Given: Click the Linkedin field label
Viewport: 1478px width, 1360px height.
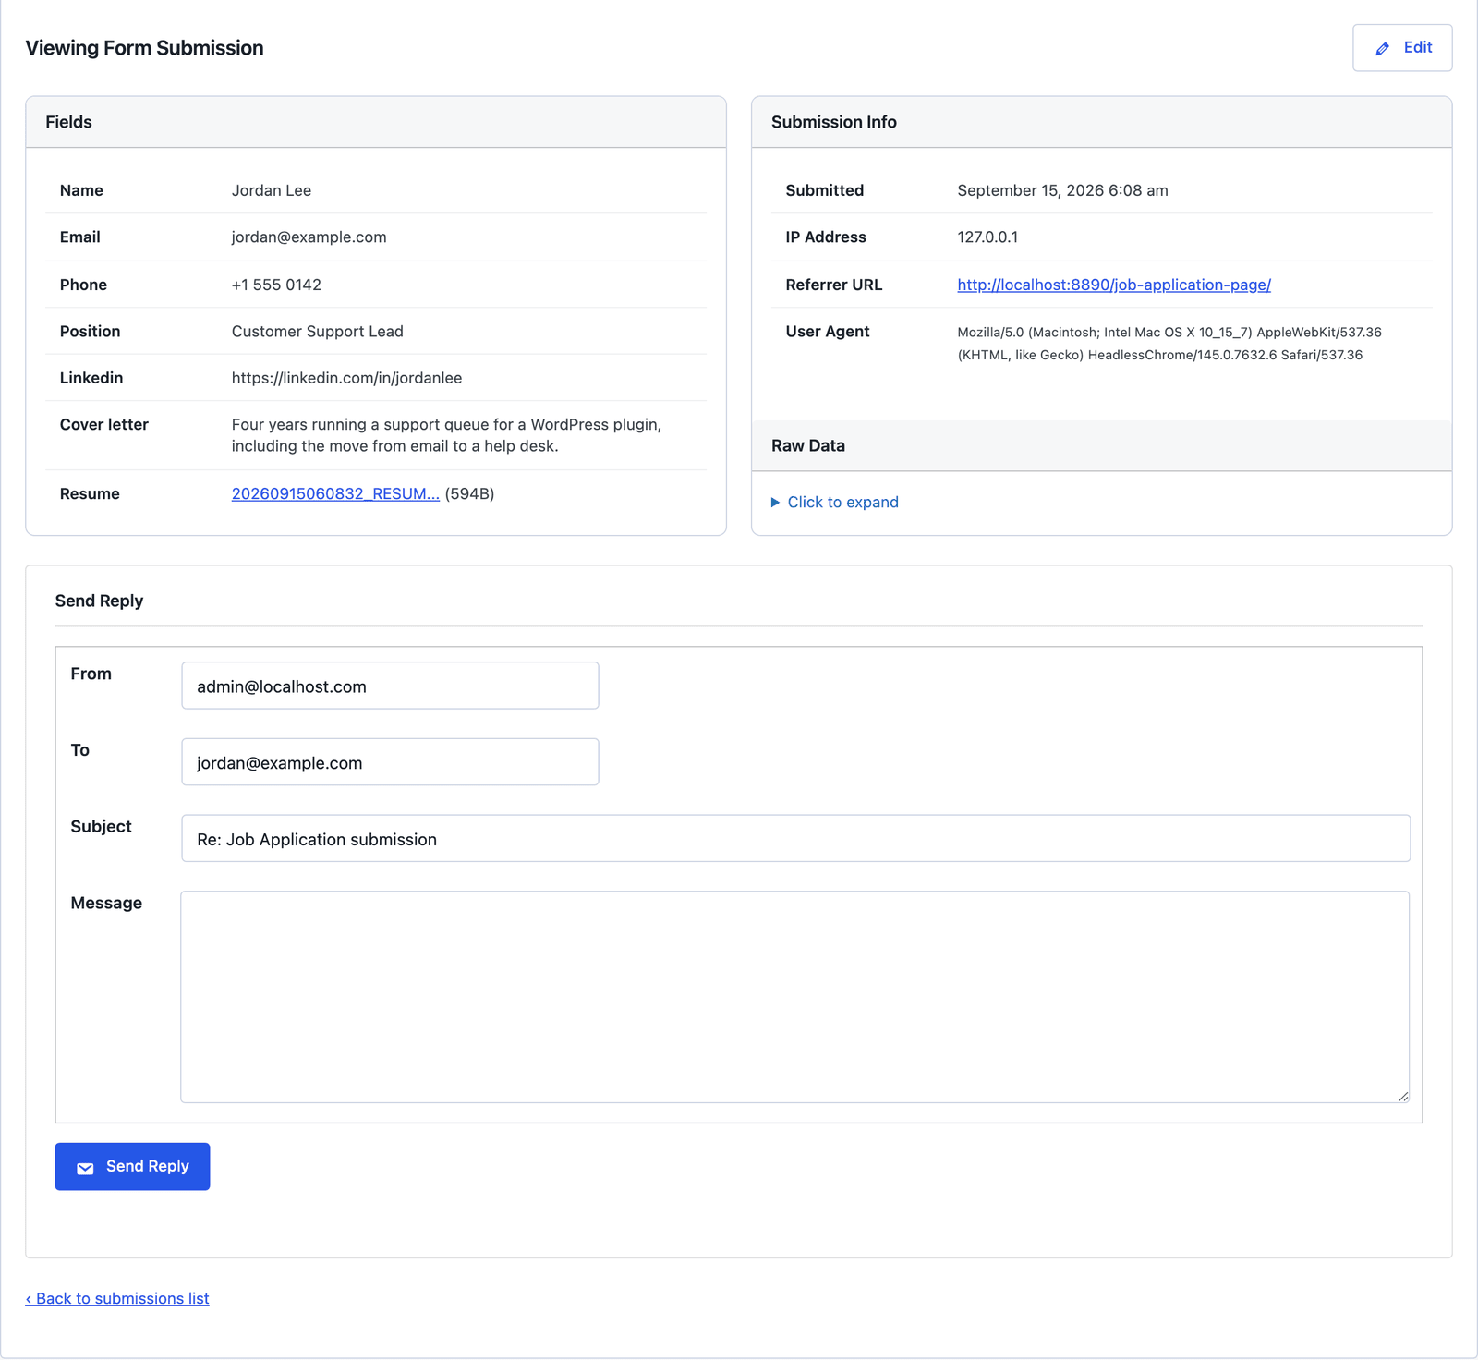Looking at the screenshot, I should [91, 378].
